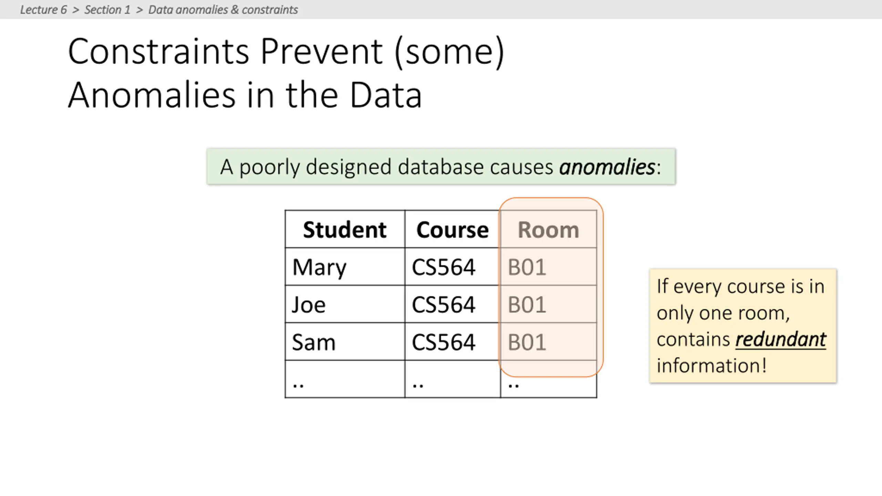Click the "Student" column header

pyautogui.click(x=345, y=230)
